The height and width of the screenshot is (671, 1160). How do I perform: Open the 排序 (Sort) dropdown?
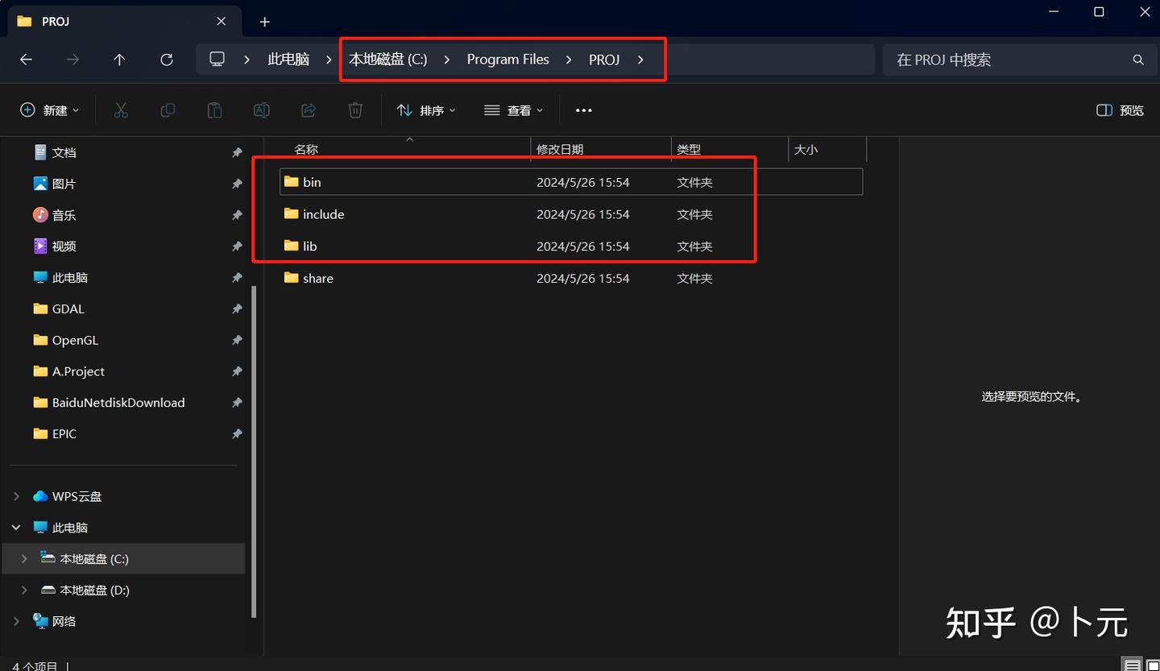(427, 110)
